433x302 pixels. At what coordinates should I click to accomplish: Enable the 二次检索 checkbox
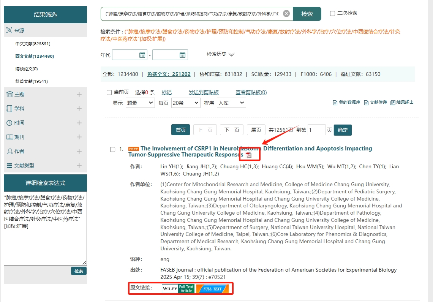click(x=332, y=13)
